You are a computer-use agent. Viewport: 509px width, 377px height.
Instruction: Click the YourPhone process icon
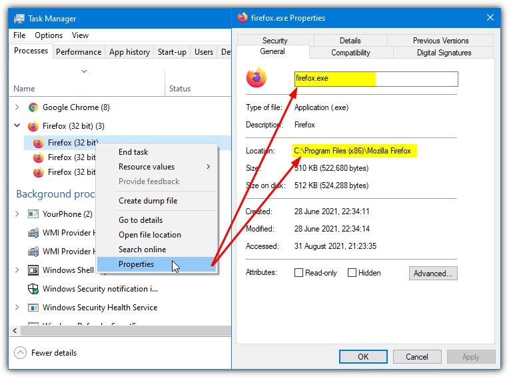[33, 214]
